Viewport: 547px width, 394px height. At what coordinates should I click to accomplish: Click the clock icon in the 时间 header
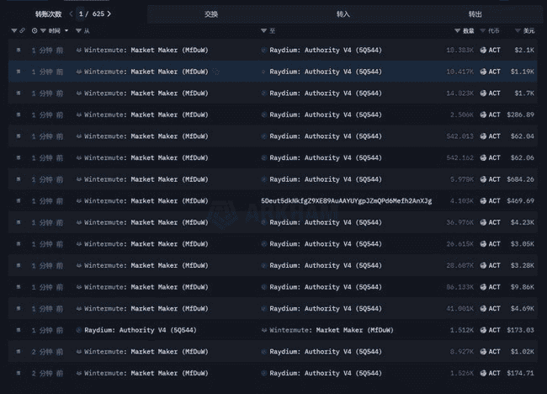(35, 31)
